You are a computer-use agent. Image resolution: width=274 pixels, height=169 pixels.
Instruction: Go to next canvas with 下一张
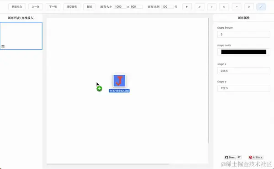point(53,7)
